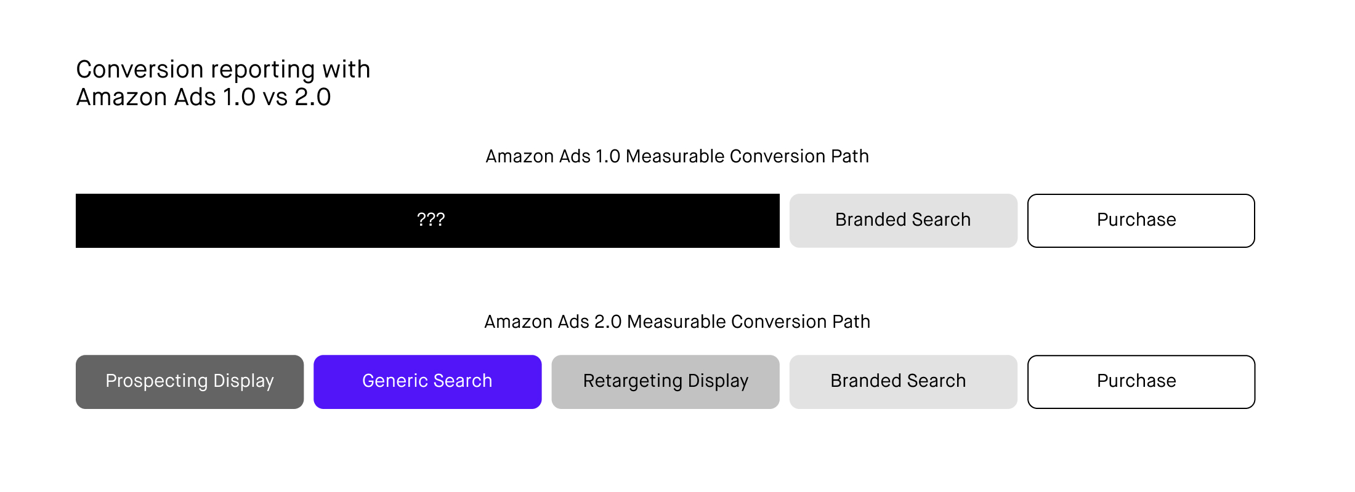Click the white question marks text
This screenshot has height=492, width=1355.
click(431, 220)
